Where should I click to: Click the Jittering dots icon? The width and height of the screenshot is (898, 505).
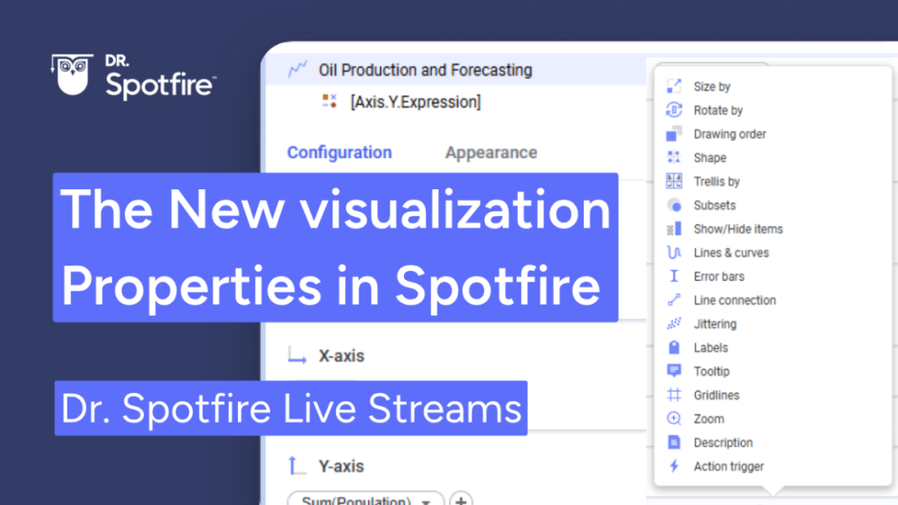tap(674, 324)
